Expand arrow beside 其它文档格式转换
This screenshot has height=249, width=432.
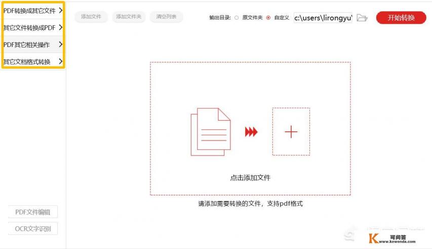tap(61, 62)
